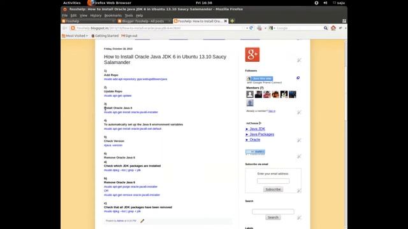Click the Google search box in toolbar

point(299,28)
